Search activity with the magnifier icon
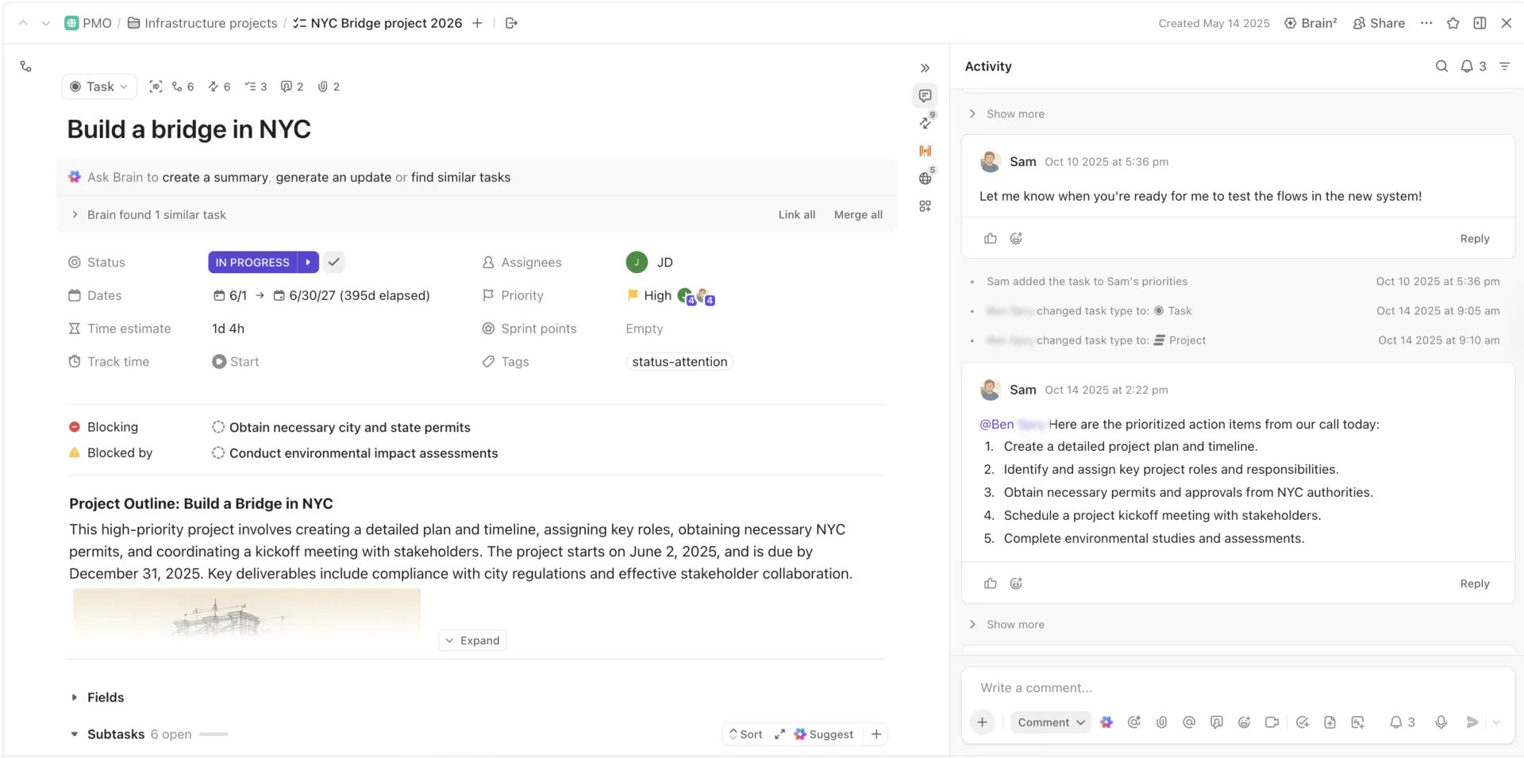 coord(1441,67)
